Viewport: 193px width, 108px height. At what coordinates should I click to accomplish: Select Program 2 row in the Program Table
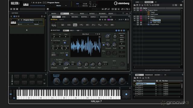tap(157, 86)
